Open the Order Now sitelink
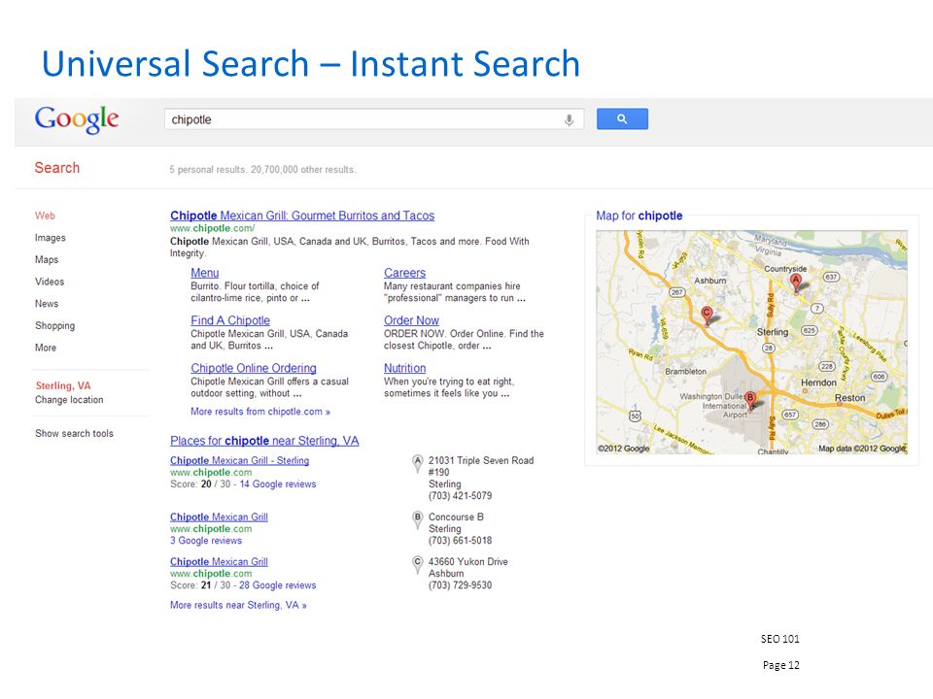The height and width of the screenshot is (699, 933). [x=411, y=320]
